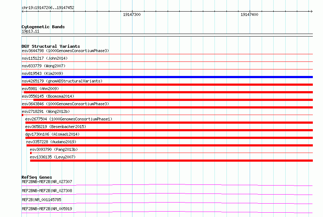This screenshot has height=217, width=323.
Task: Click the 19p13.11 band label
Action: 30,31
